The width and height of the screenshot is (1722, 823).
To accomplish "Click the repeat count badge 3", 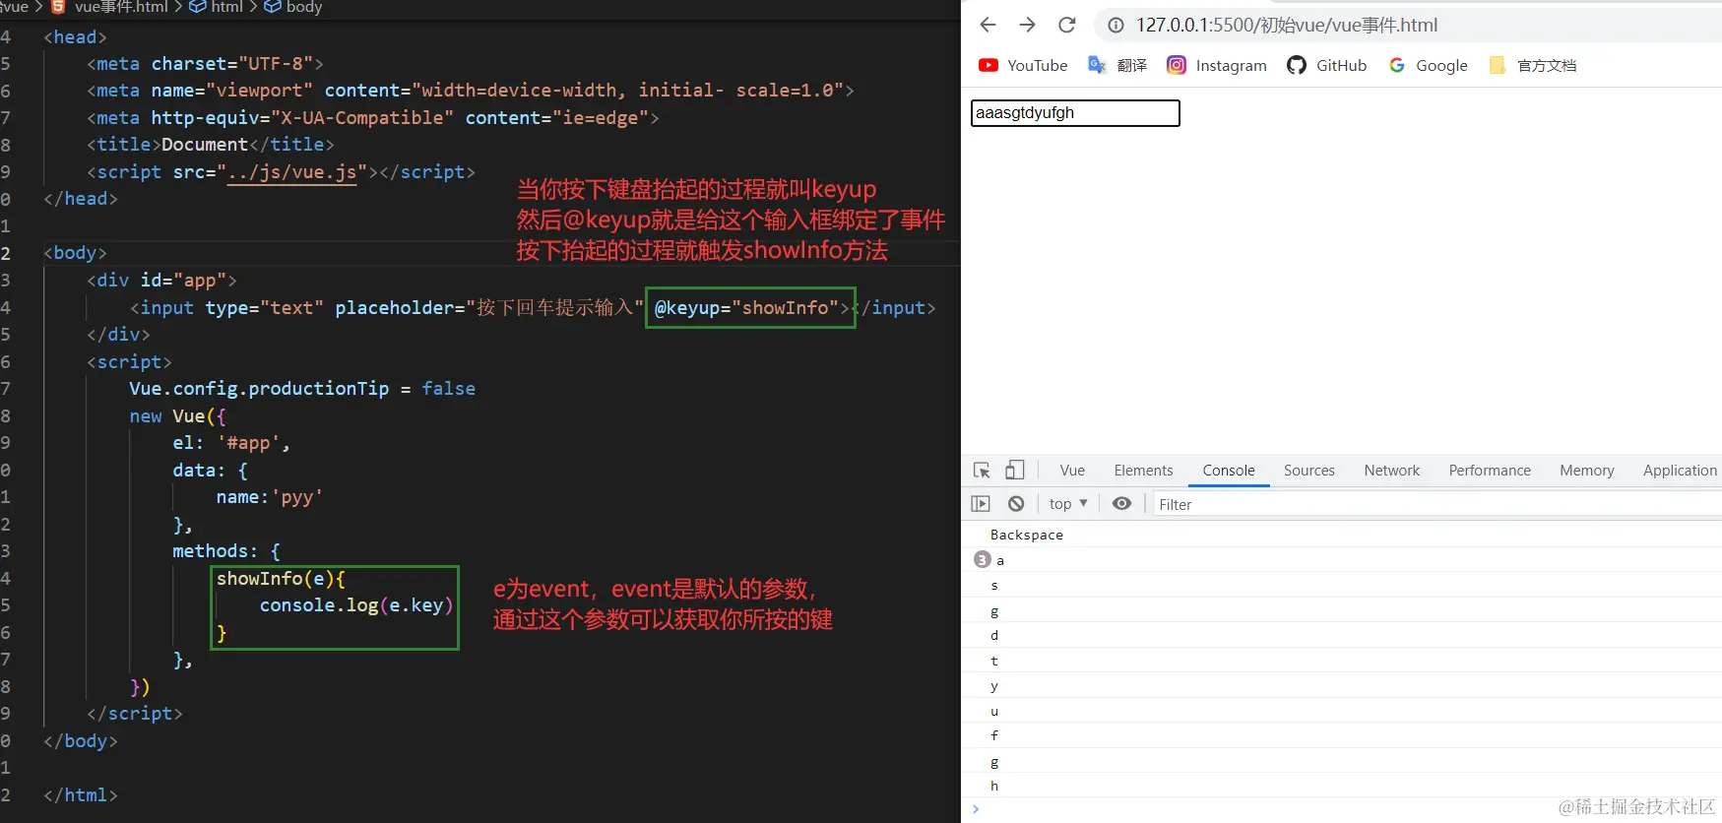I will (982, 559).
